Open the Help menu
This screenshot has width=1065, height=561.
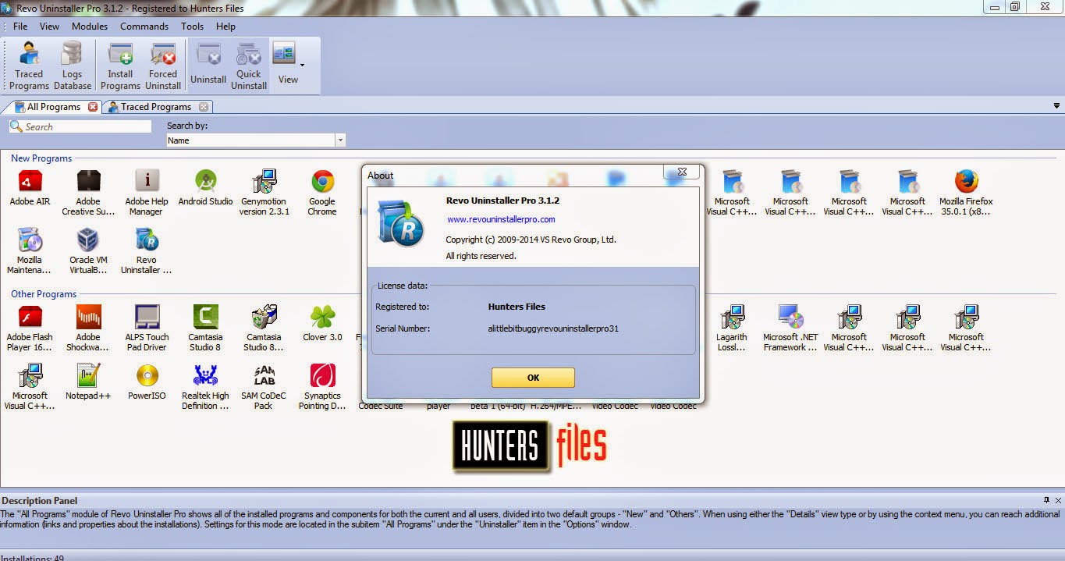point(225,26)
